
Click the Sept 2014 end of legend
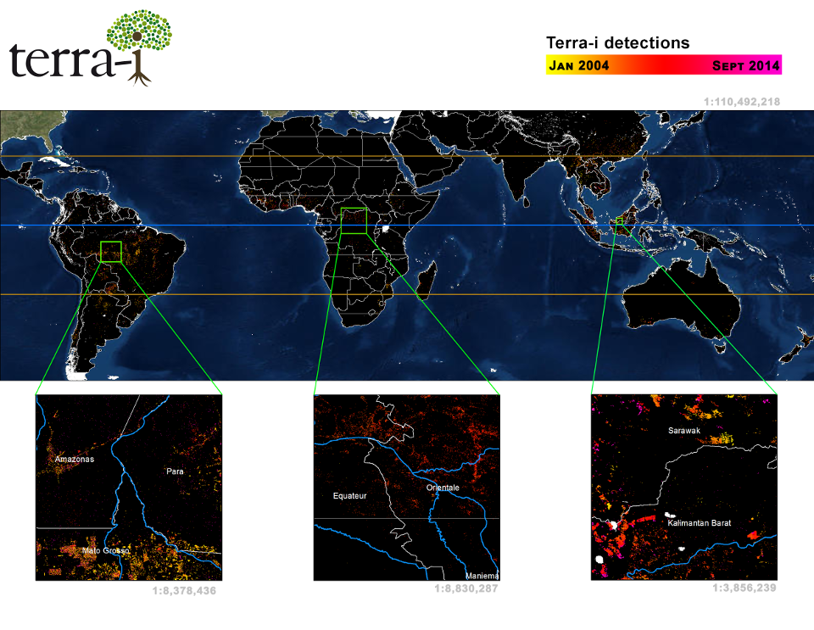point(745,65)
